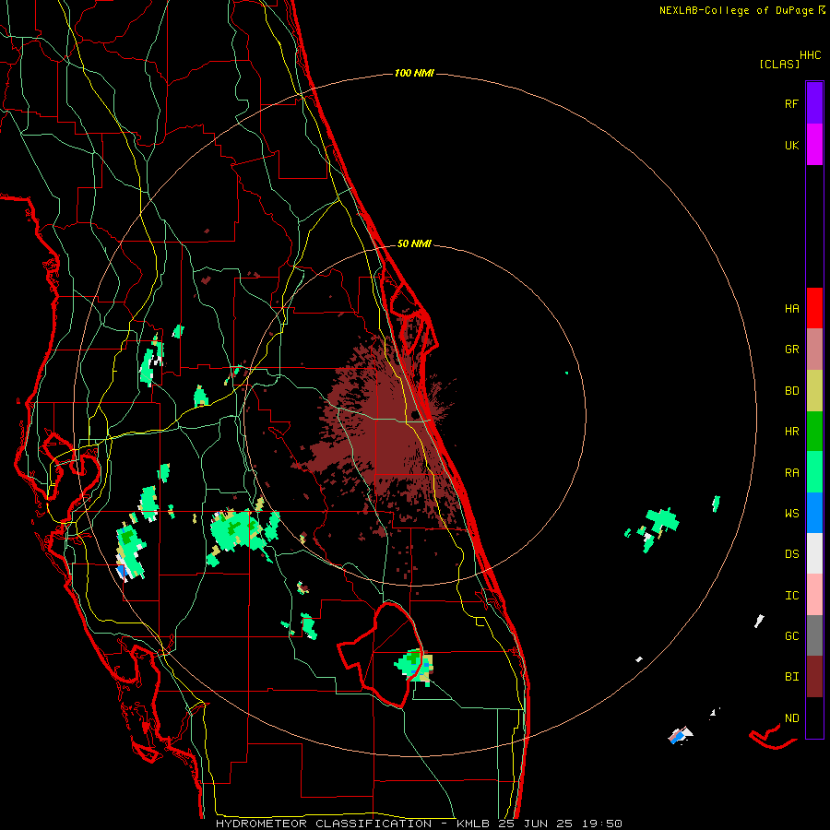Click the GR legend label
Viewport: 830px width, 830px height.
coord(791,350)
